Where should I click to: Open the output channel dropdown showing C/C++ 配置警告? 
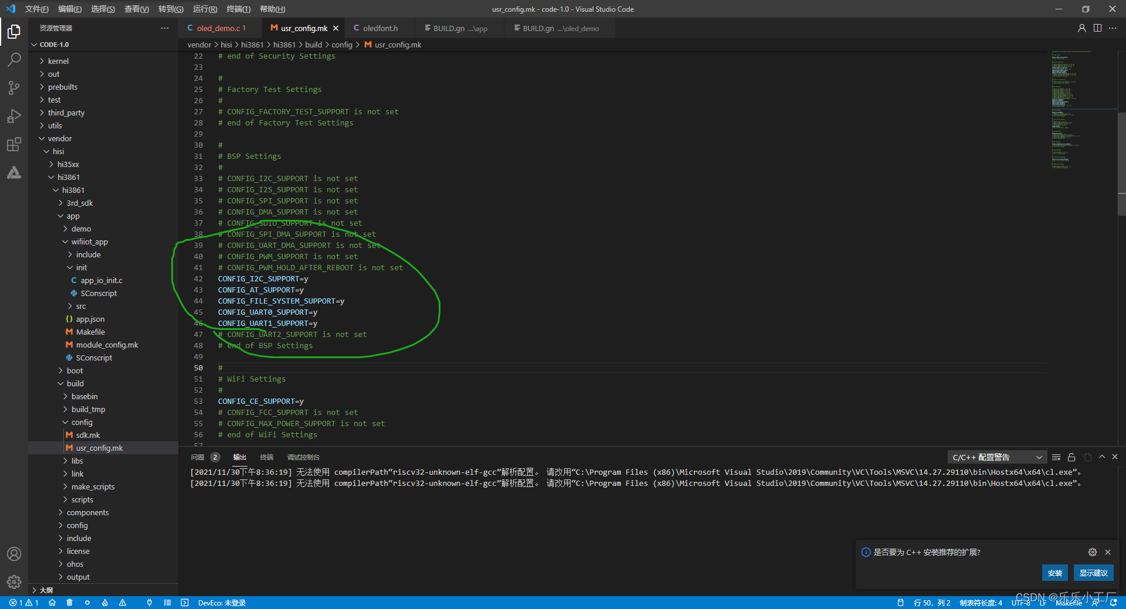[x=997, y=457]
